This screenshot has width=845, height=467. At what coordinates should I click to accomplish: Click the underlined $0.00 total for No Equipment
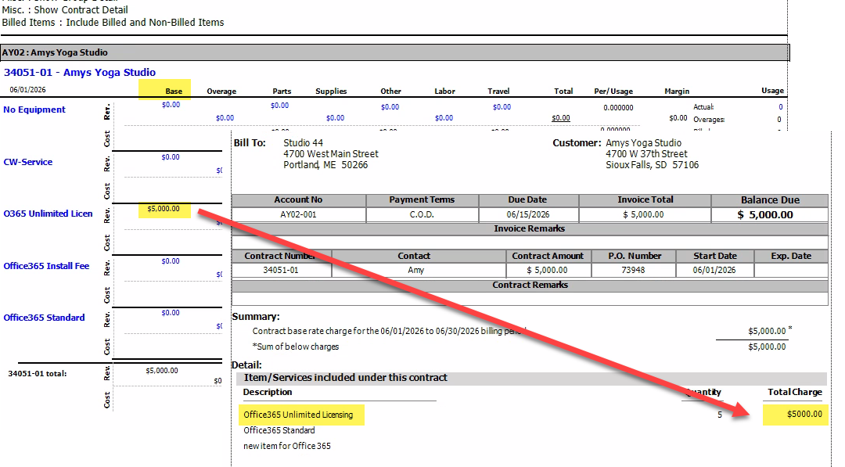561,118
